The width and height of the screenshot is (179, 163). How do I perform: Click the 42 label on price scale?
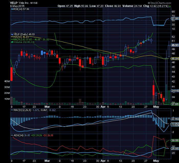pos(173,82)
